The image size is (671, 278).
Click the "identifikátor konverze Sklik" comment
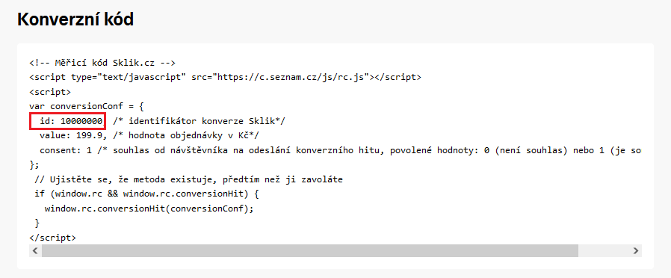point(199,121)
